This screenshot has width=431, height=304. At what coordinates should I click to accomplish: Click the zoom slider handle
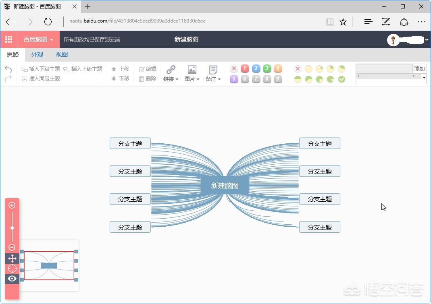(x=12, y=228)
